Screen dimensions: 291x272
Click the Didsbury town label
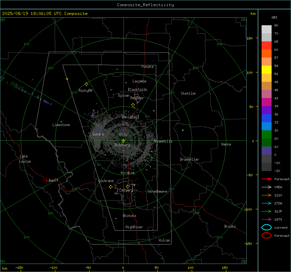point(122,145)
